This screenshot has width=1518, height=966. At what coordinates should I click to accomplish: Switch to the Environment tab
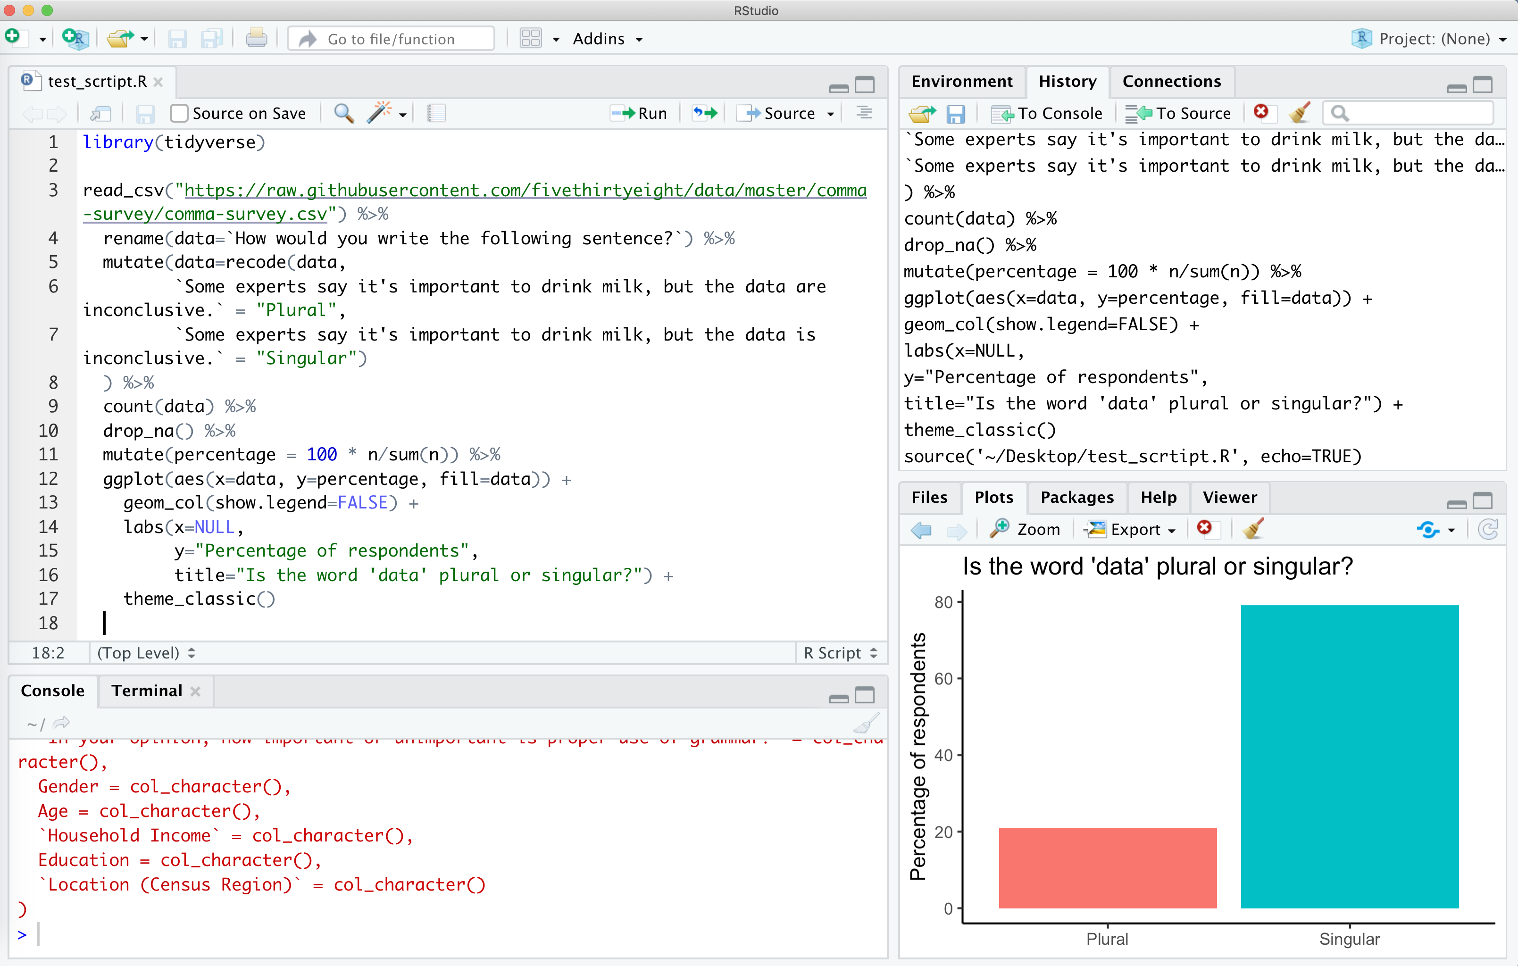pyautogui.click(x=962, y=81)
